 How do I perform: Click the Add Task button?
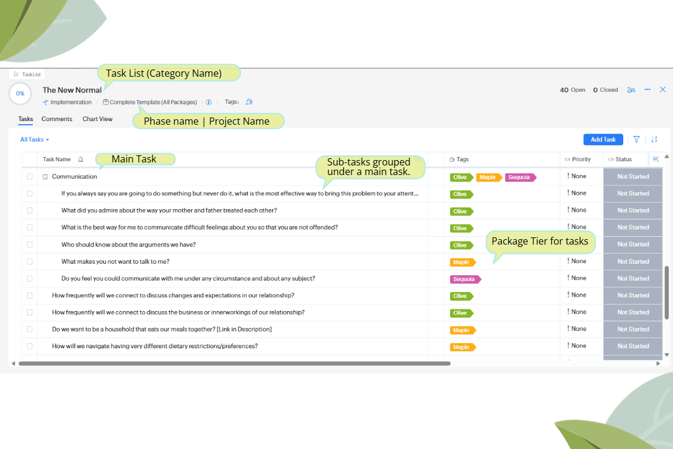pos(603,140)
